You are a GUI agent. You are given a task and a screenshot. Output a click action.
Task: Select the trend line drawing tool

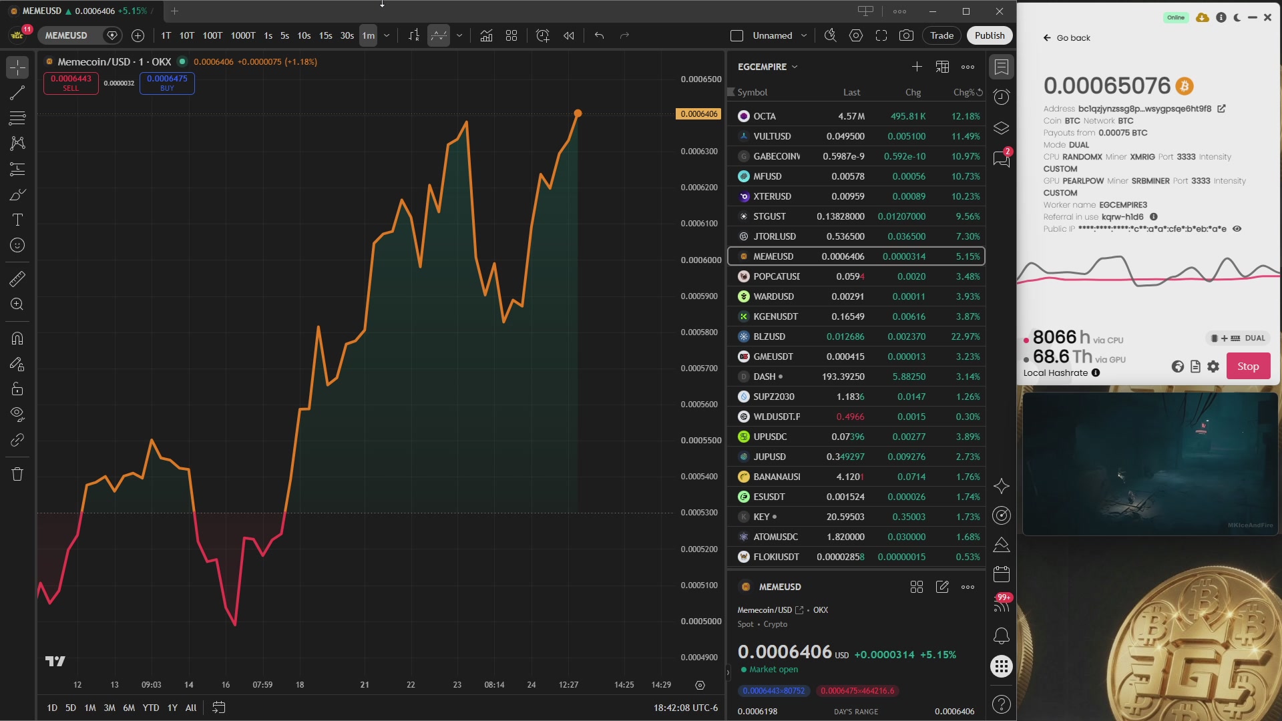[x=17, y=93]
